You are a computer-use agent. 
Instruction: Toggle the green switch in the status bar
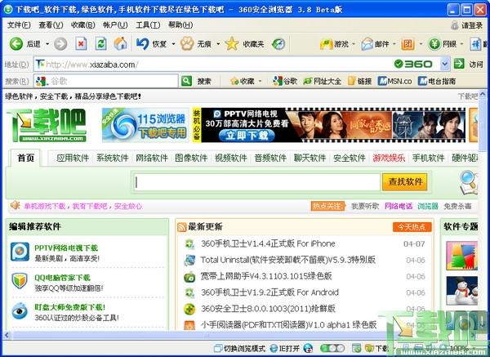tap(332, 348)
